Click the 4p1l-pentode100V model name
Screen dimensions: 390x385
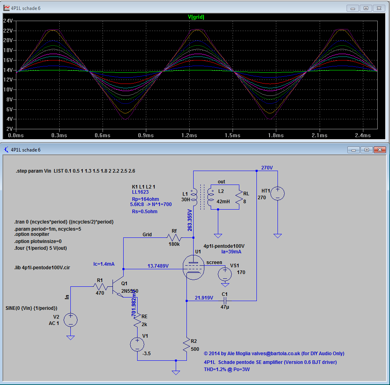pos(224,246)
